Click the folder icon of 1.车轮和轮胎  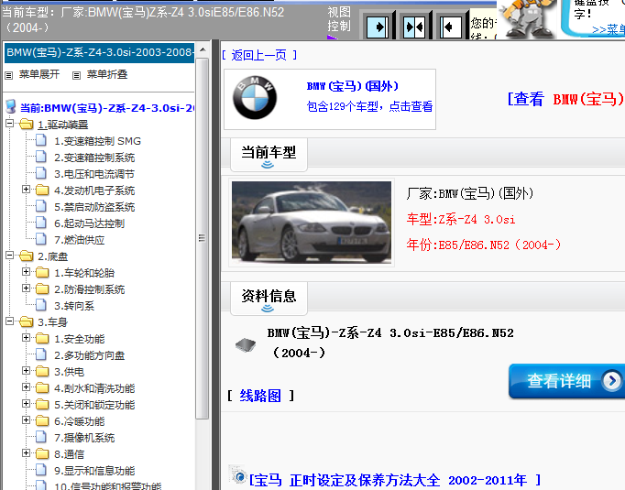click(x=42, y=273)
